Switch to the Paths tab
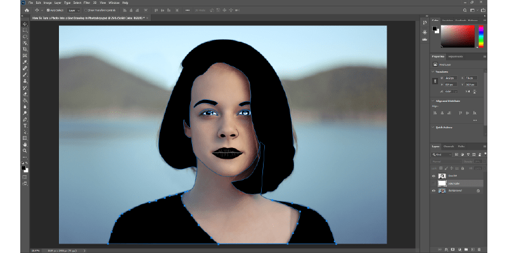Screen dimensions: 507x253 [x=461, y=147]
